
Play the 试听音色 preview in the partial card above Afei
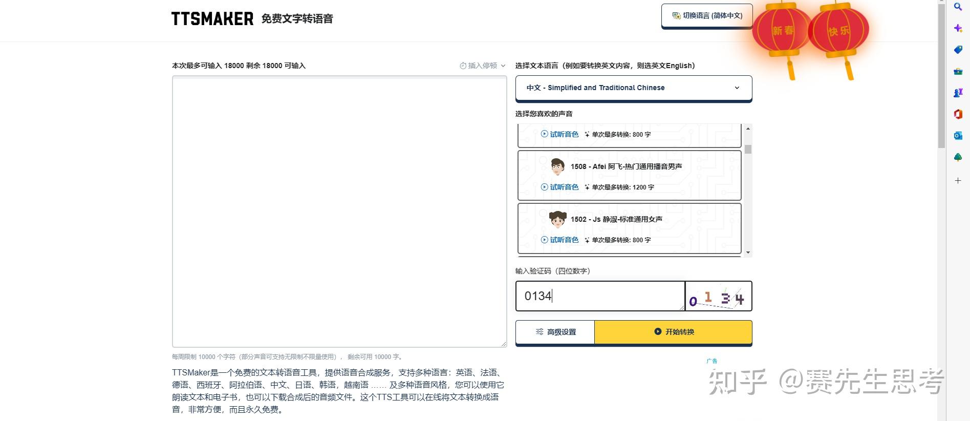(559, 134)
